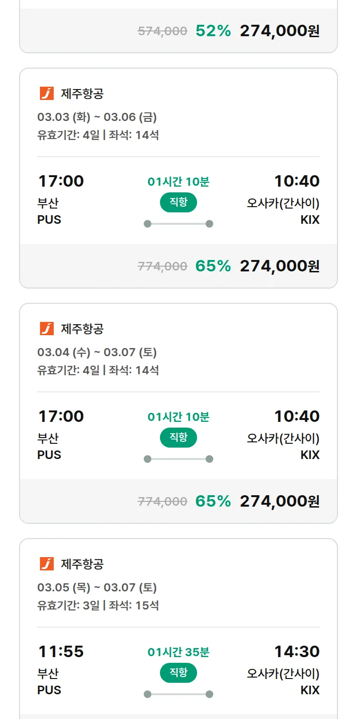Tap 직항 badge on the 01시간 35분 flight
This screenshot has width=357, height=719.
point(178,673)
